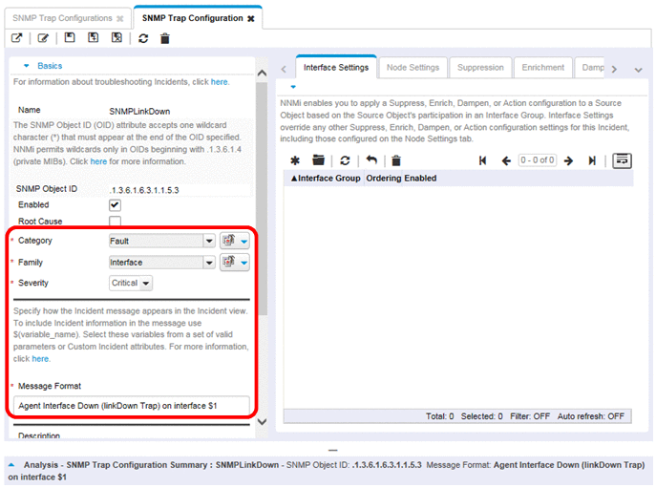Click the New asterisk icon in Interface Settings
656x488 pixels.
click(x=295, y=160)
